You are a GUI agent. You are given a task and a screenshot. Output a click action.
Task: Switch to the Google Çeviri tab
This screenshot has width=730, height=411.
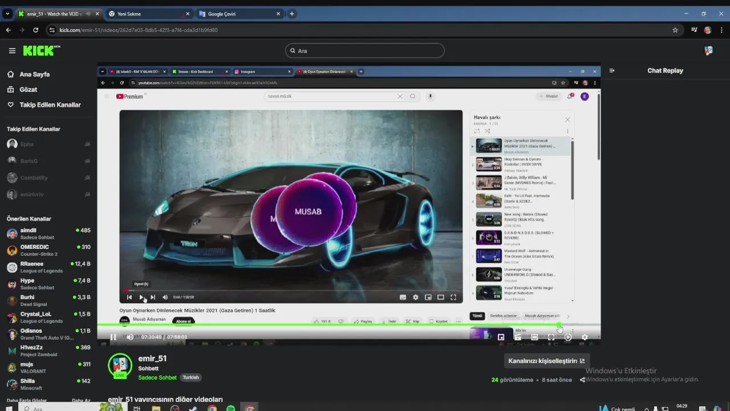point(240,14)
